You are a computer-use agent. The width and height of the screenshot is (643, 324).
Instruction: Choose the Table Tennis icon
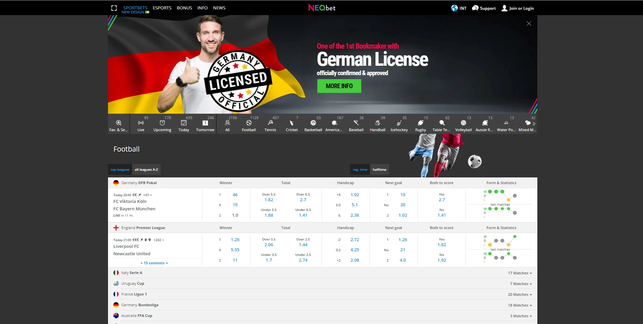coord(442,123)
